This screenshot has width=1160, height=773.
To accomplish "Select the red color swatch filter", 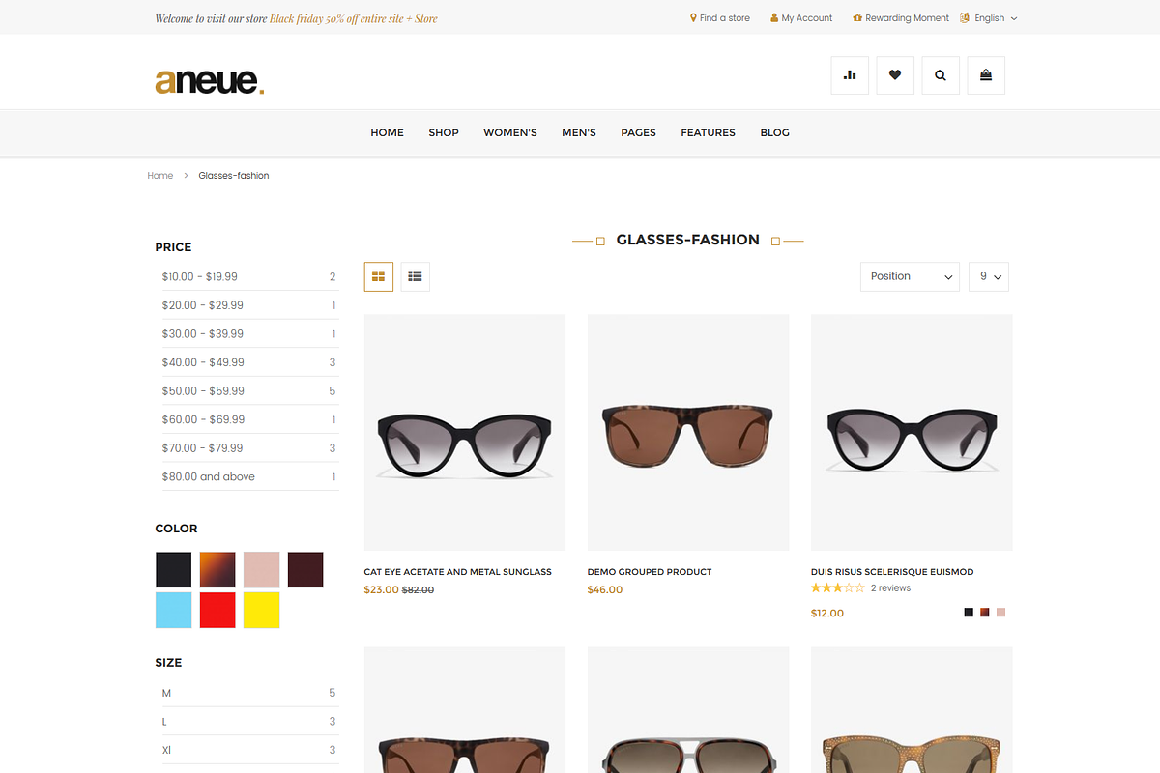I will click(217, 611).
